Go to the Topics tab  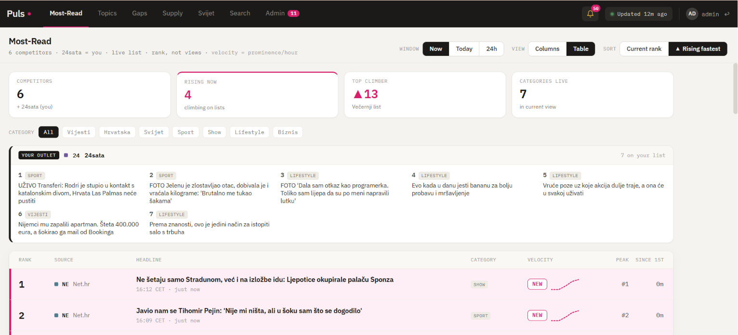tap(107, 13)
